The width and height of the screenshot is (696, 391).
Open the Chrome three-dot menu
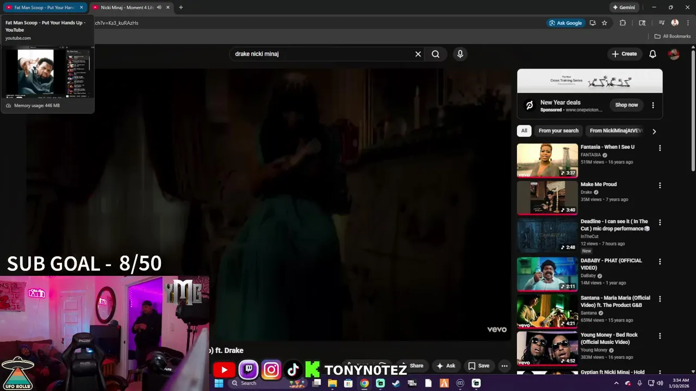(x=687, y=23)
